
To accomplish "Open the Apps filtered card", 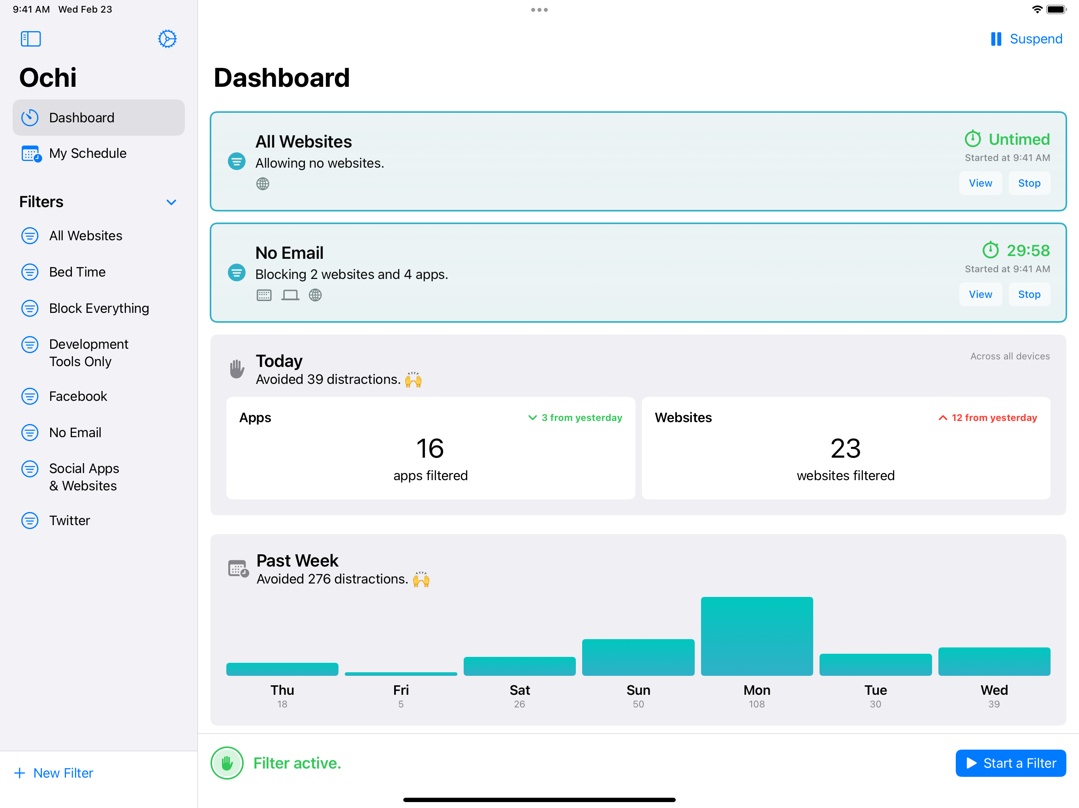I will click(x=430, y=448).
